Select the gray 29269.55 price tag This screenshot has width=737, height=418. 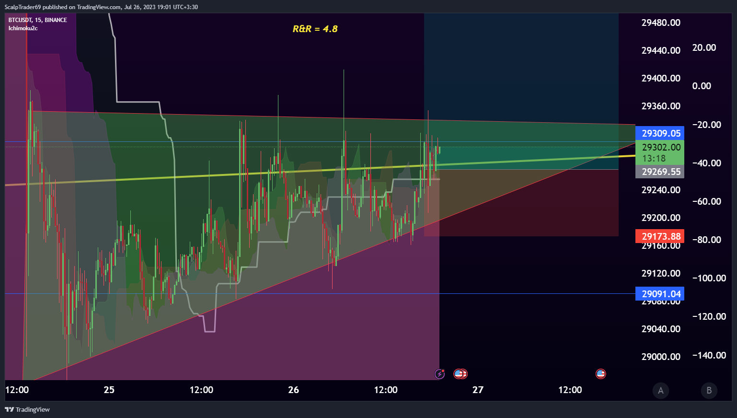click(660, 172)
